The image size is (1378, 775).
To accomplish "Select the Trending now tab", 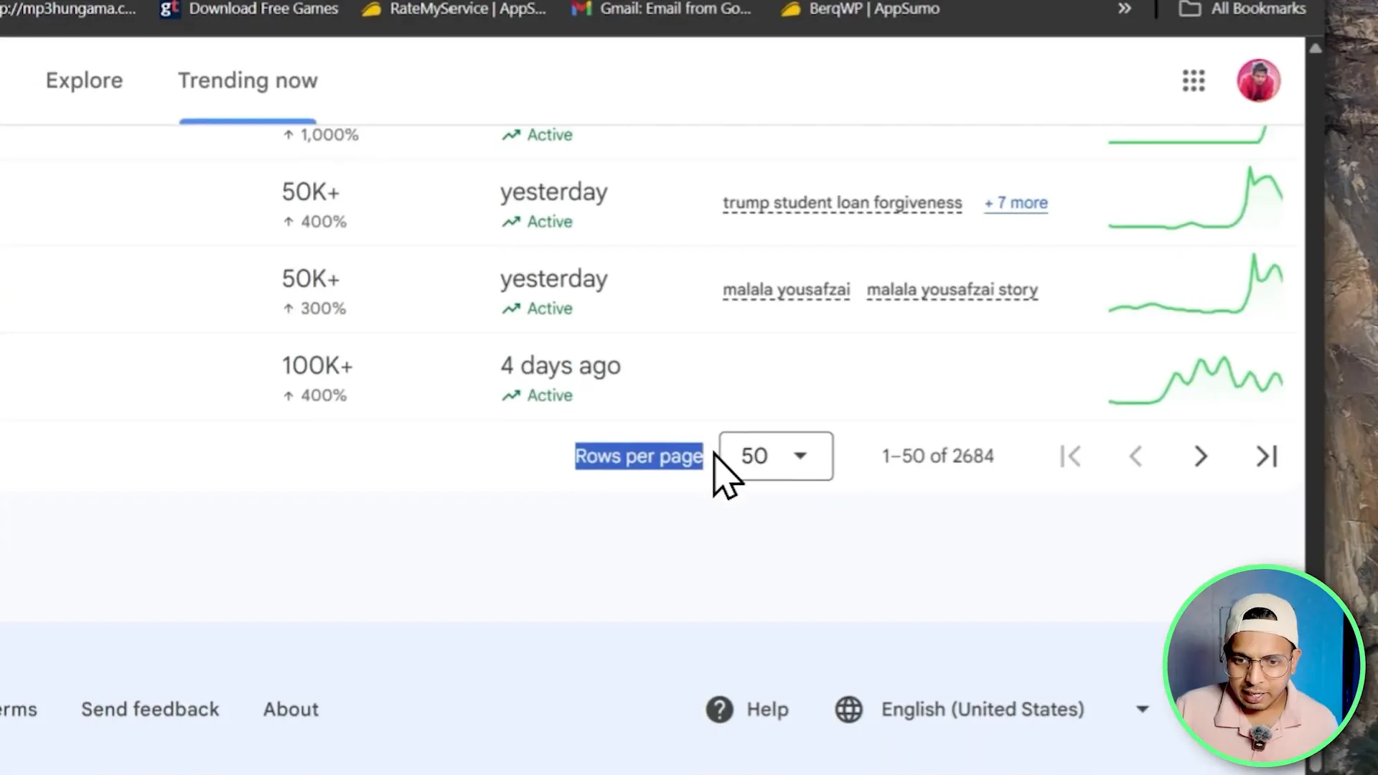I will point(248,80).
